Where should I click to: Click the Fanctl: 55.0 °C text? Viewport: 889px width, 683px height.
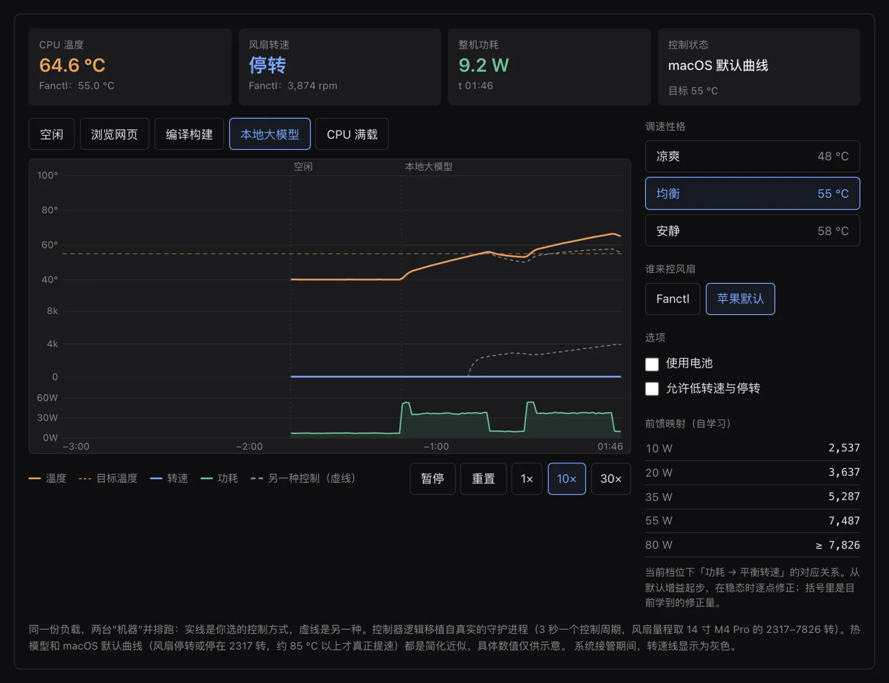[x=77, y=86]
